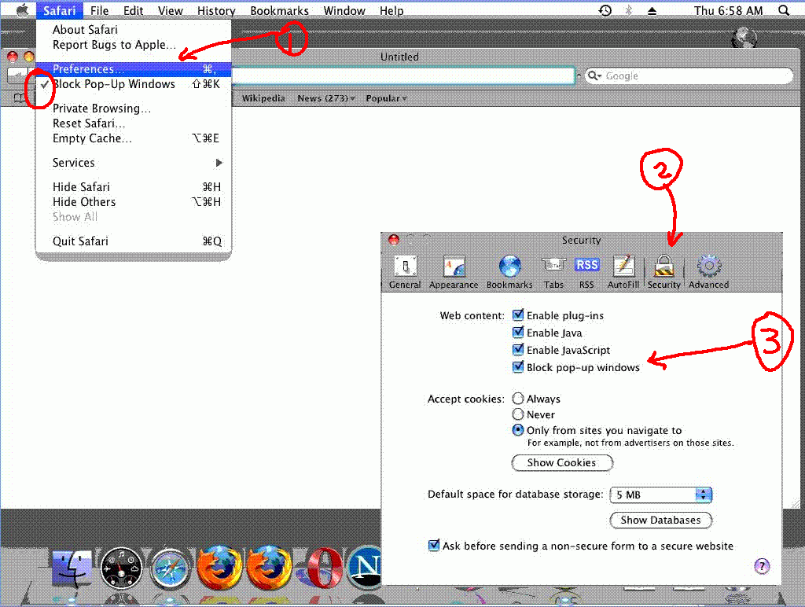Screen dimensions: 805x607
Task: Open the Window menu
Action: (344, 10)
